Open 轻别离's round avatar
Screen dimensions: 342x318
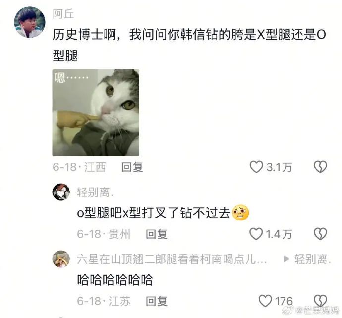tap(61, 192)
